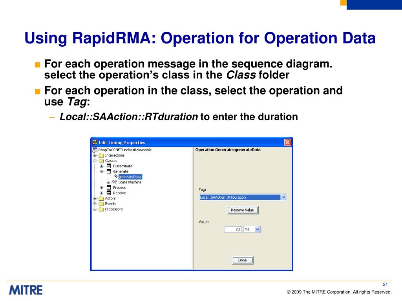
Task: Collapse the Classes folder node
Action: pos(95,161)
